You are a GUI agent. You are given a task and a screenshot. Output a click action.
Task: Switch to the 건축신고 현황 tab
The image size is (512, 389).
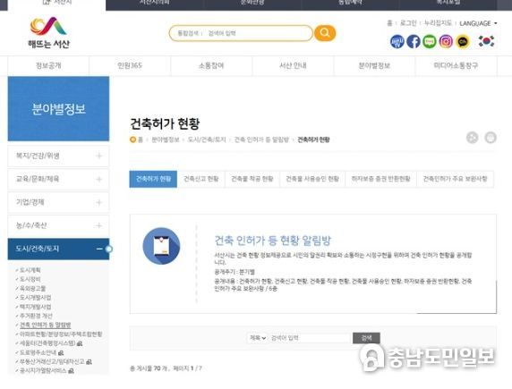tap(201, 179)
